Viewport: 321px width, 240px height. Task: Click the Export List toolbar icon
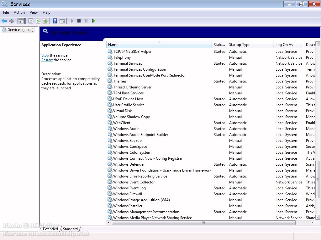45,21
